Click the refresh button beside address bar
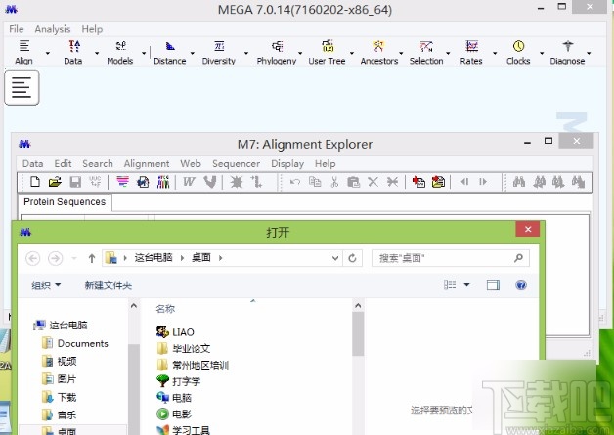614x435 pixels. coord(352,258)
